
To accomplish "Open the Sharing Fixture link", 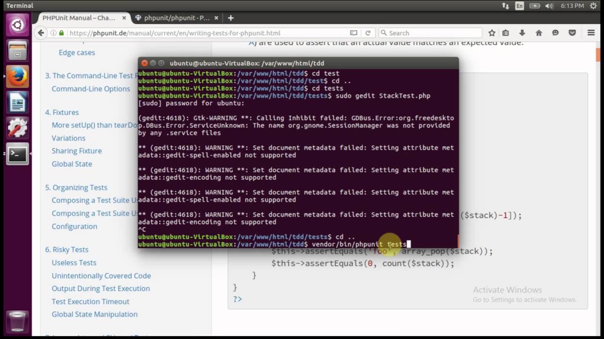I will click(x=76, y=151).
